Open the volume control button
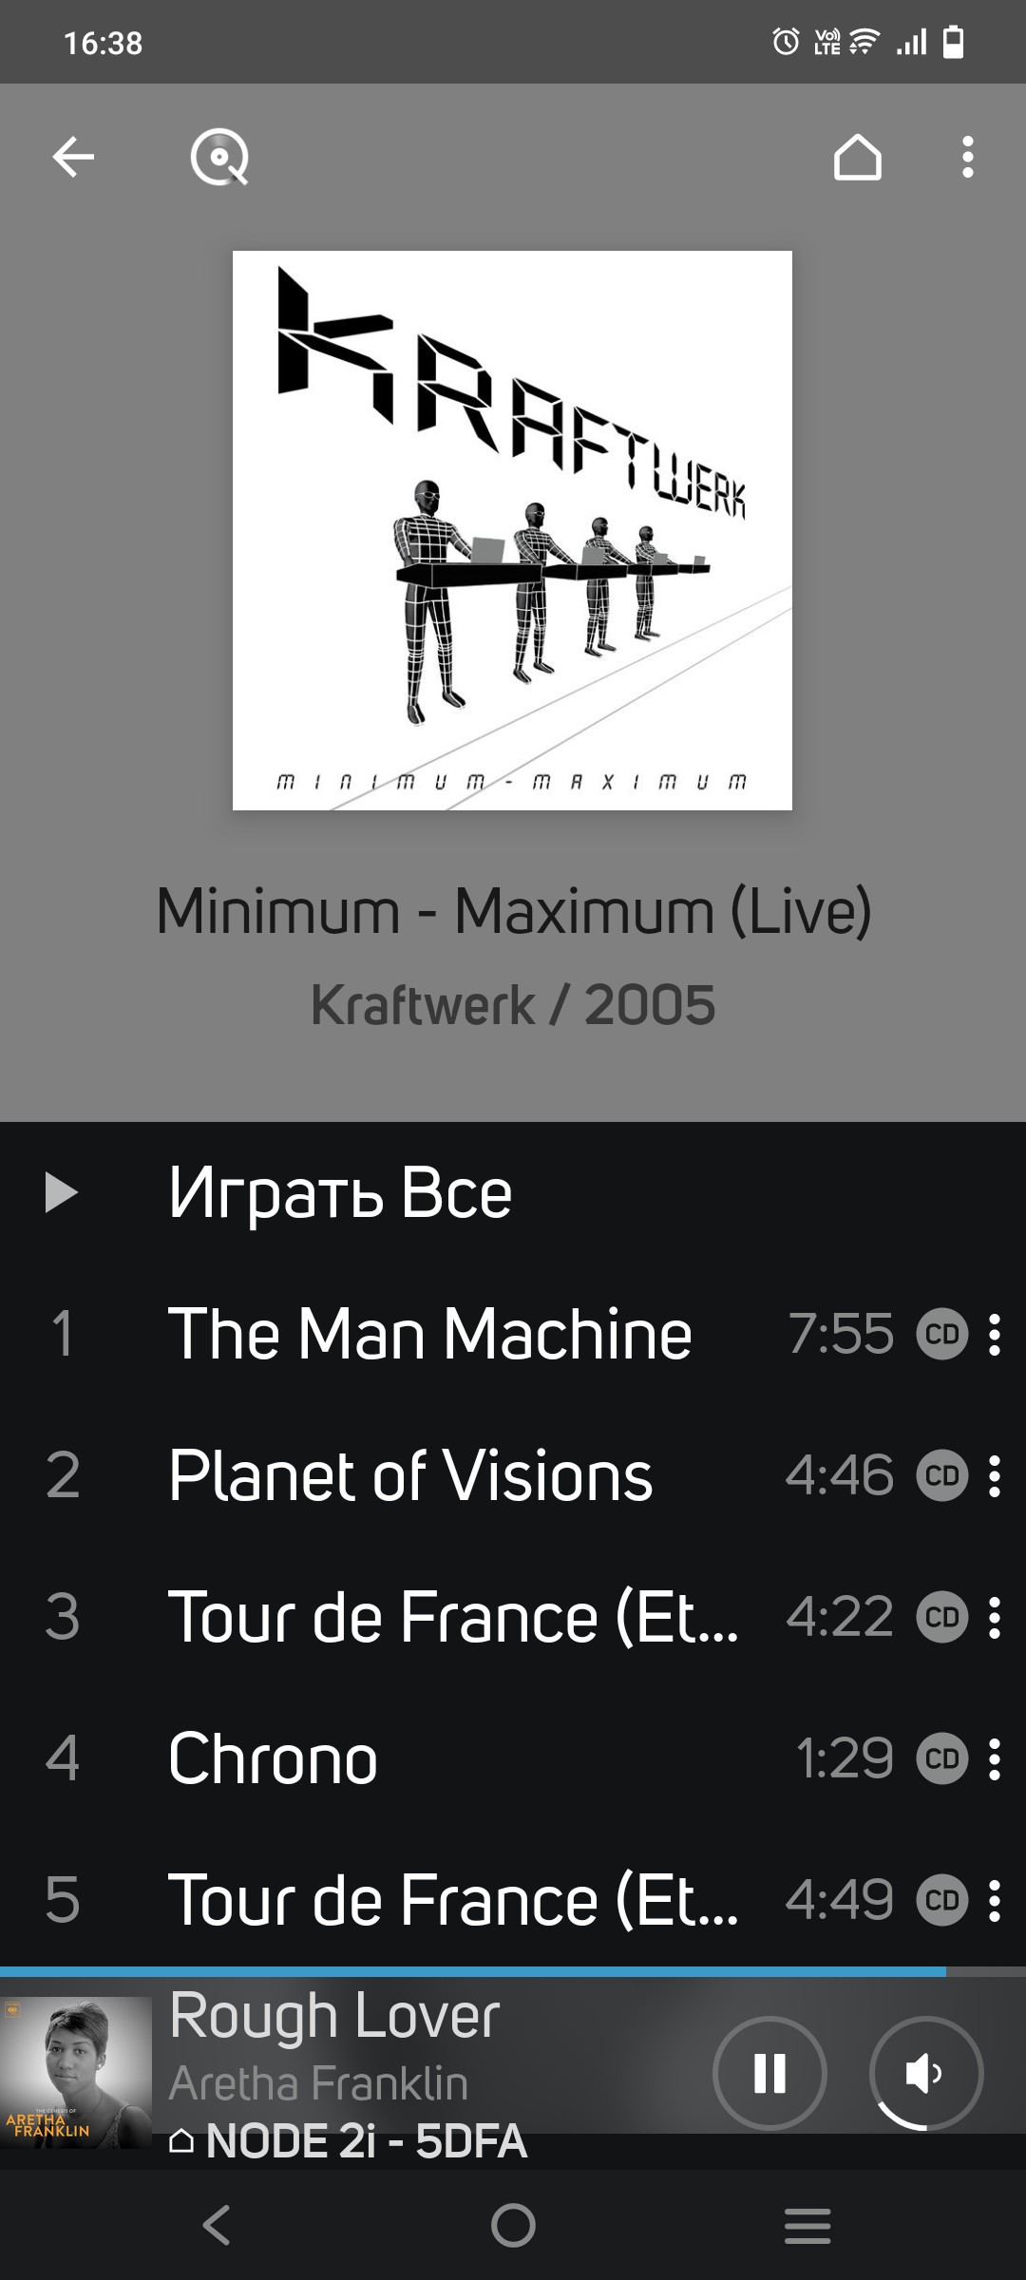 tap(925, 2073)
